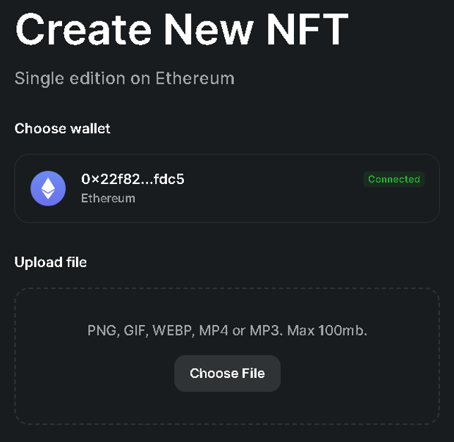Click the word NFT in the title
This screenshot has width=454, height=442.
coord(307,30)
